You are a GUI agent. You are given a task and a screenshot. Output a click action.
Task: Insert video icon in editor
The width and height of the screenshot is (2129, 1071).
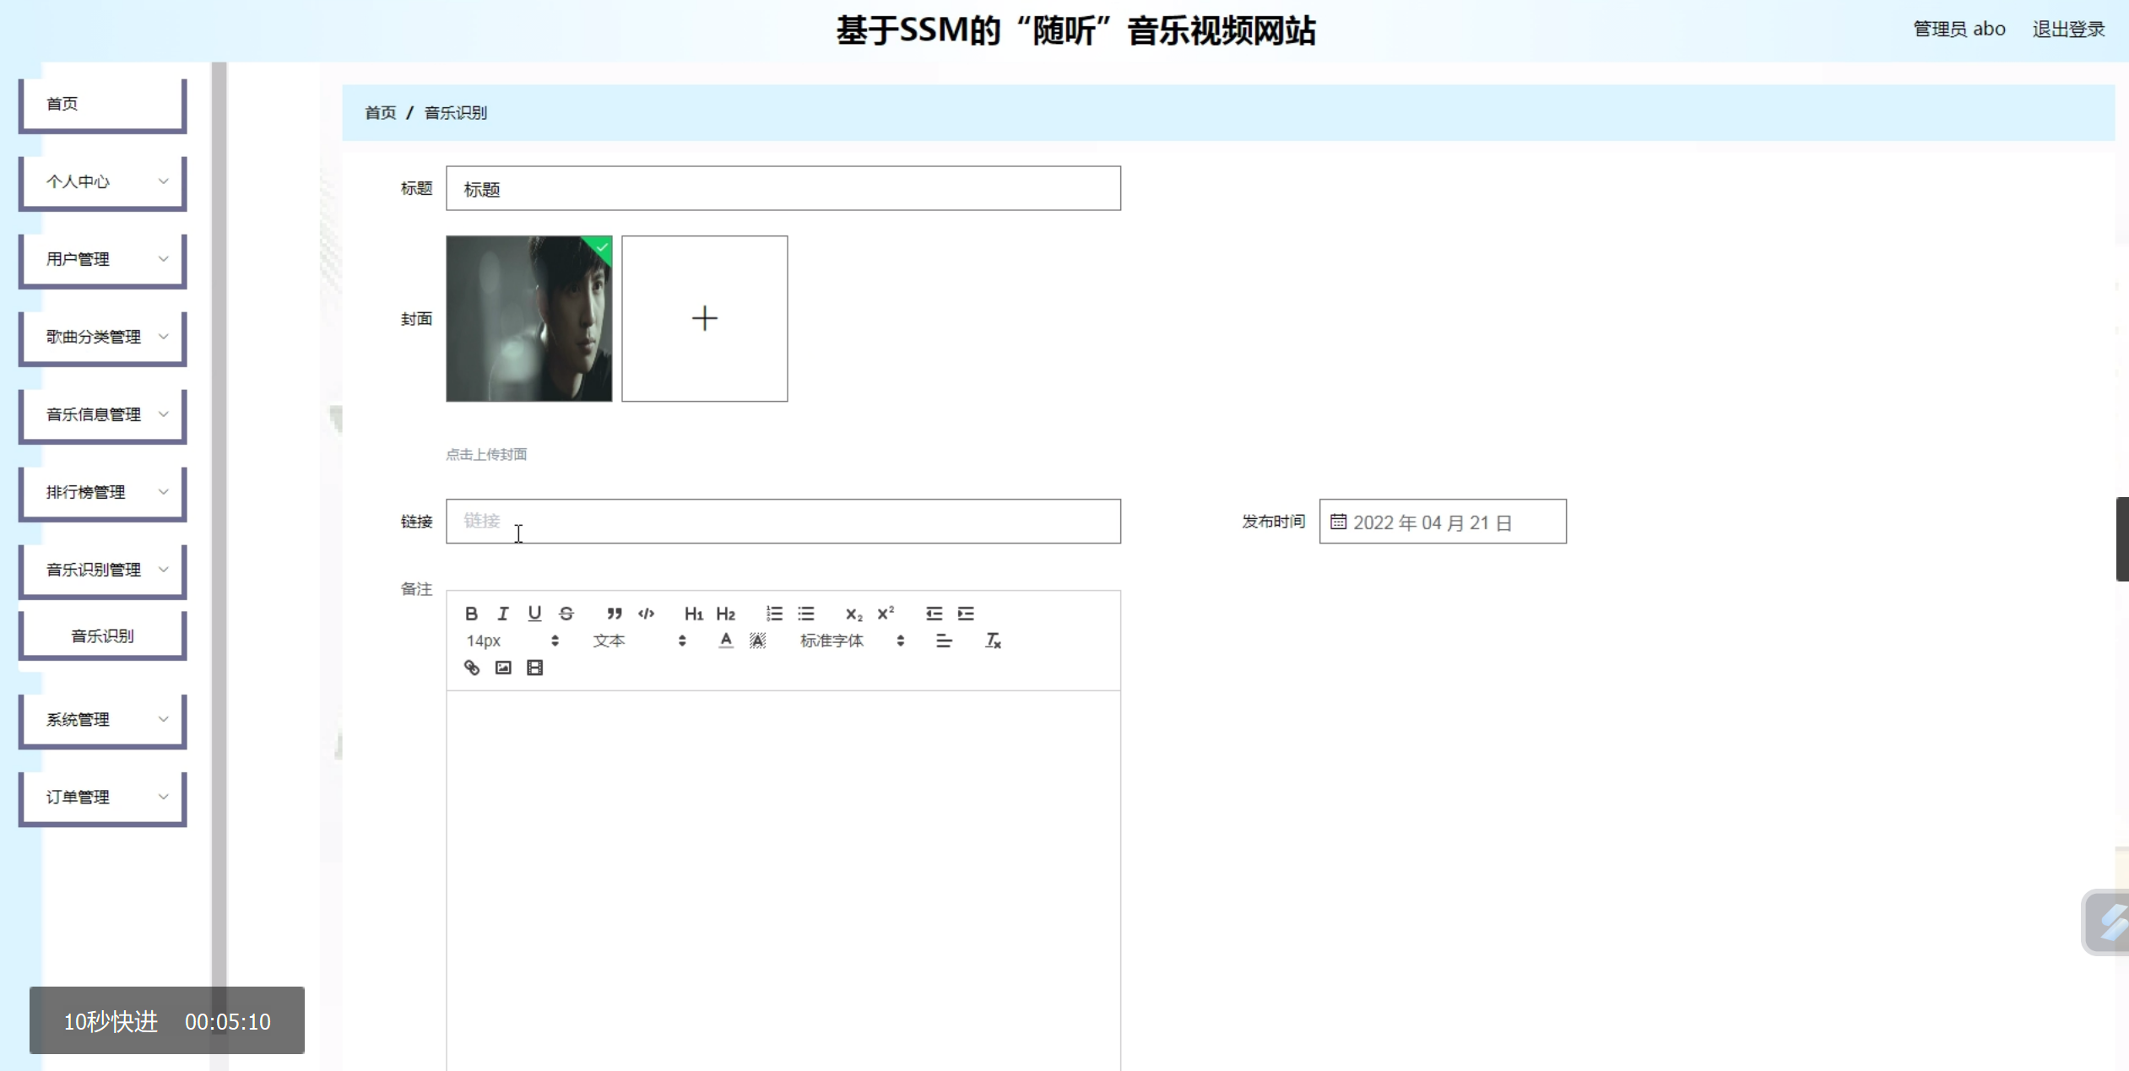click(534, 668)
